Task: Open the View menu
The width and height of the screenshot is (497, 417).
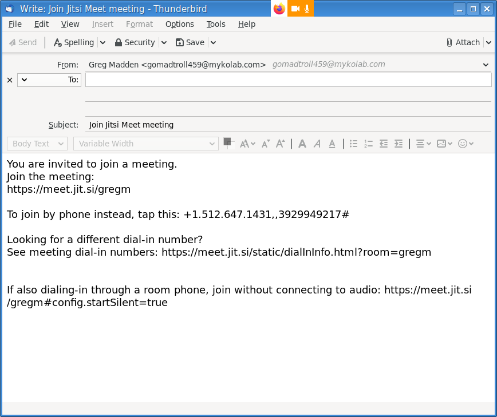Action: (x=70, y=24)
